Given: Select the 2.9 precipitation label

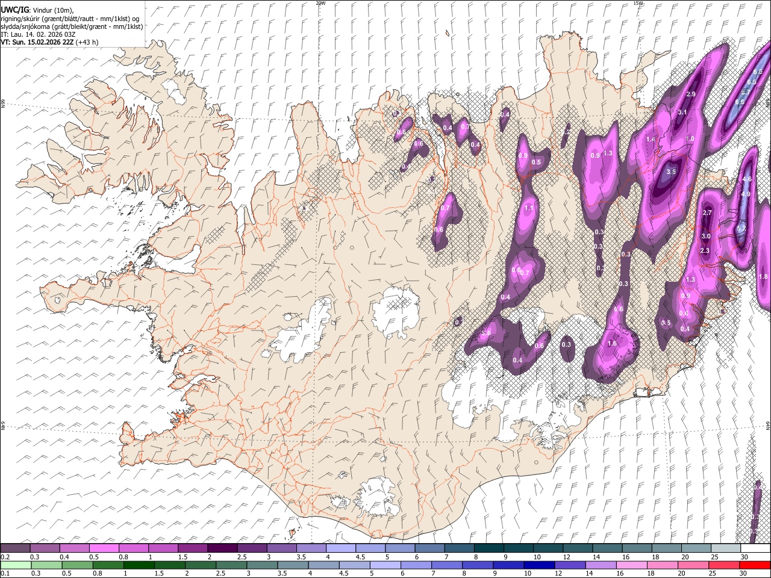Looking at the screenshot, I should [691, 95].
